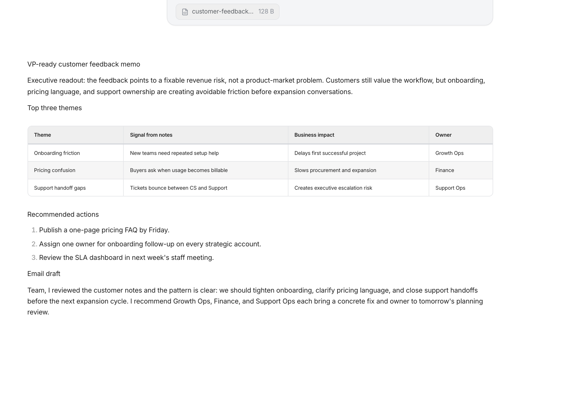Viewport: 582px width, 395px height.
Task: Click the 'Review the SLA dashboard' list item
Action: click(x=126, y=258)
